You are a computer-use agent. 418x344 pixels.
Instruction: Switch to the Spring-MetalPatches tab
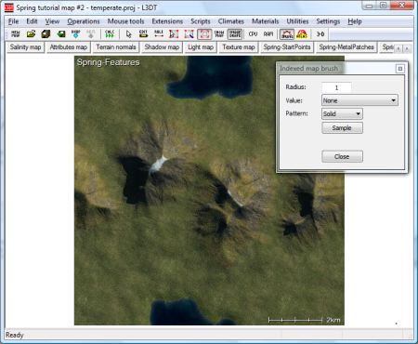pyautogui.click(x=346, y=47)
